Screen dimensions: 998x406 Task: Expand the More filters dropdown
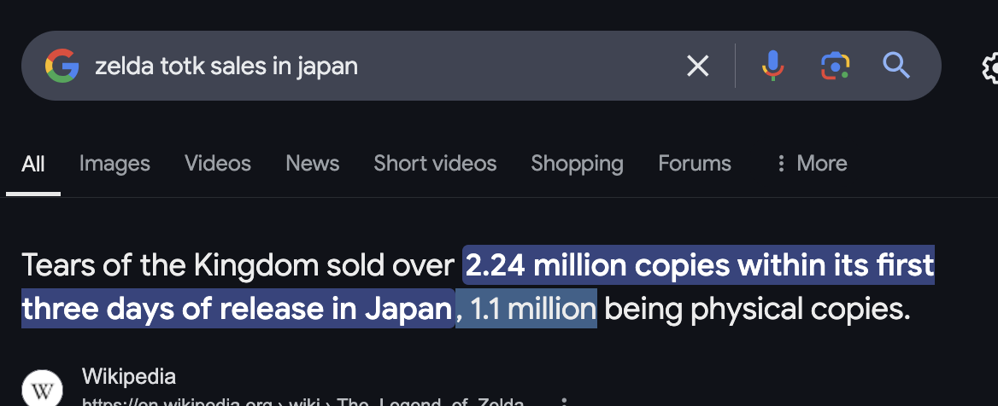[x=811, y=164]
